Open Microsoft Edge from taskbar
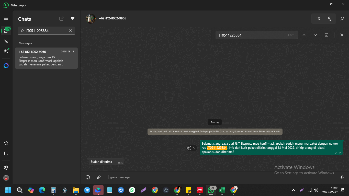Image resolution: width=349 pixels, height=196 pixels. [x=42, y=190]
